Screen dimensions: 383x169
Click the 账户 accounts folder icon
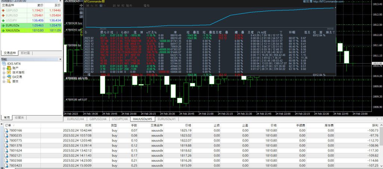9,69
